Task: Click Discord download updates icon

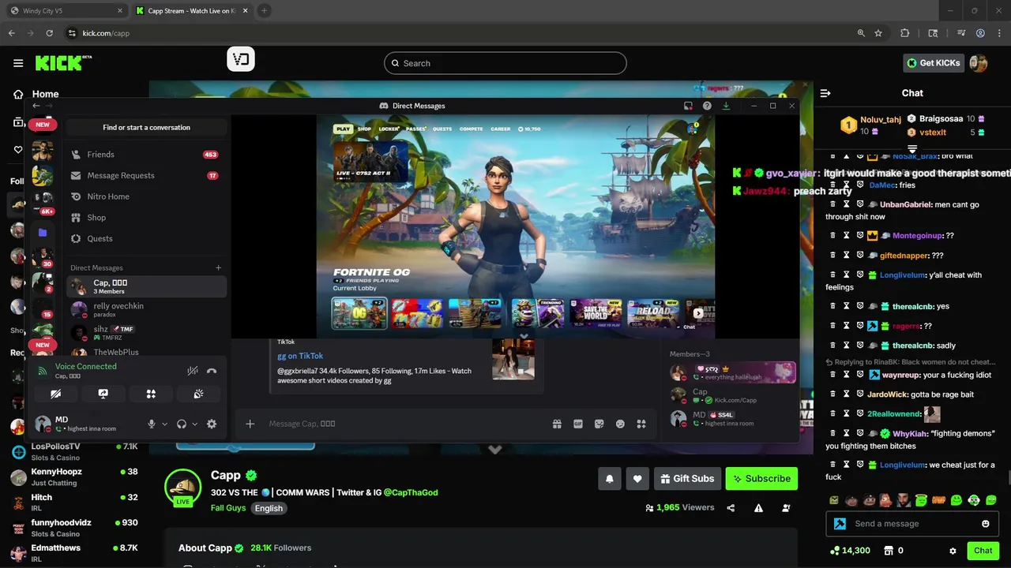Action: tap(726, 106)
